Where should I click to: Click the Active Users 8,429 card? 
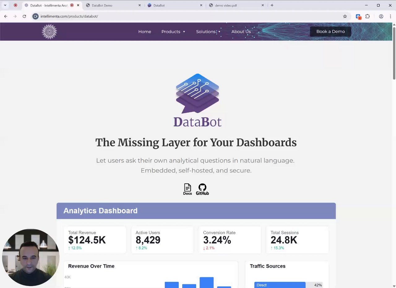[162, 240]
